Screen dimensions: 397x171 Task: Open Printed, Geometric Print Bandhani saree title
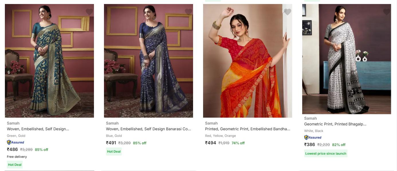pyautogui.click(x=247, y=129)
